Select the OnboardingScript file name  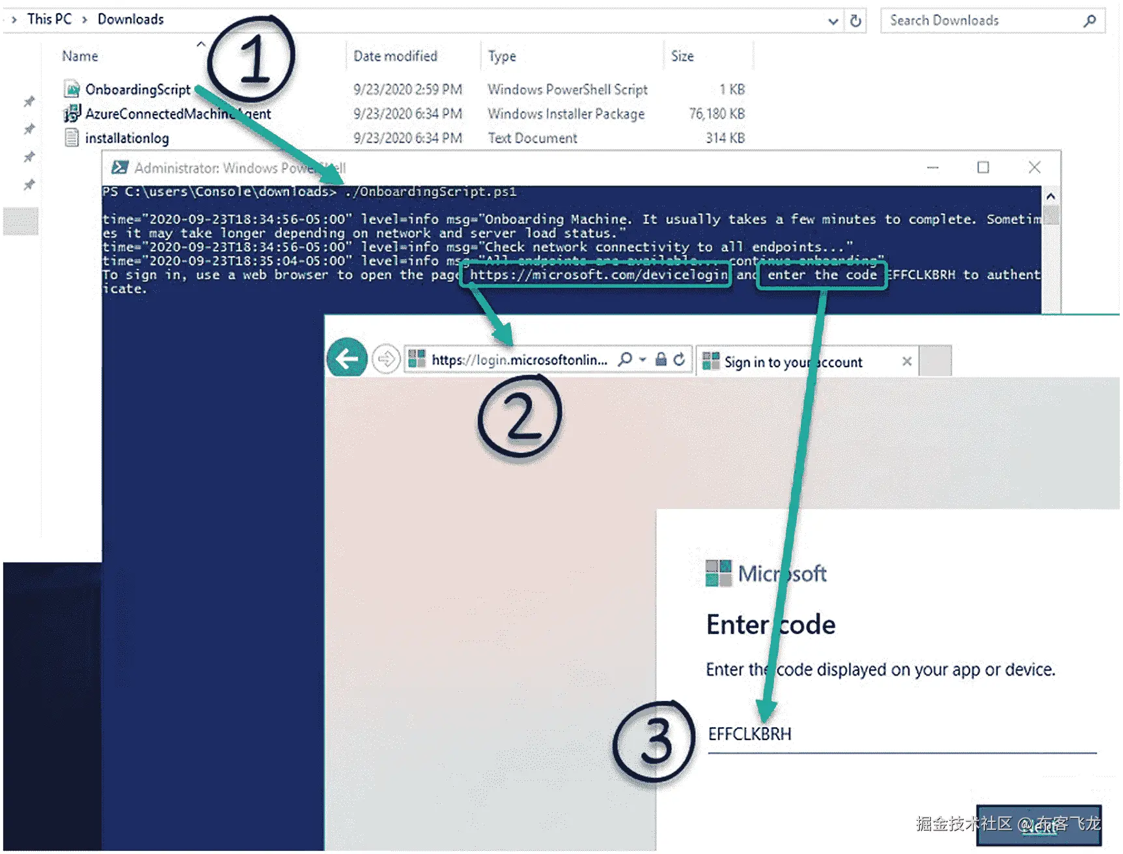click(x=138, y=89)
